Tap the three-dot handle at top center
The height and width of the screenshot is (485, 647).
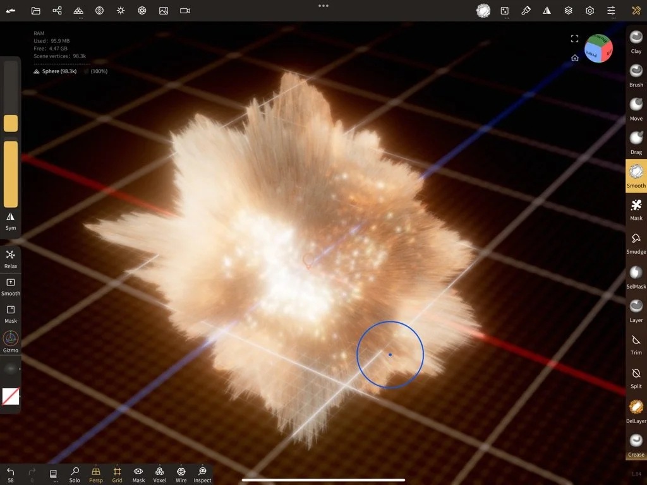click(323, 6)
